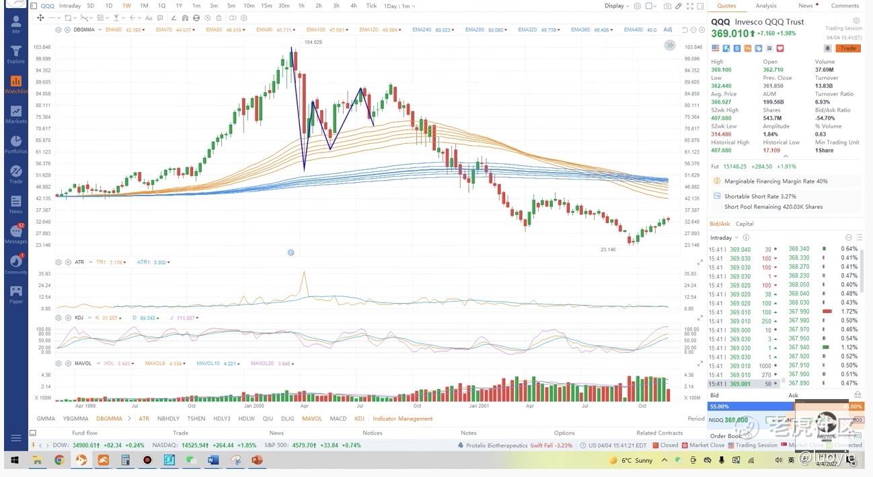Select the 1D timeframe
This screenshot has width=873, height=477.
(x=109, y=6)
